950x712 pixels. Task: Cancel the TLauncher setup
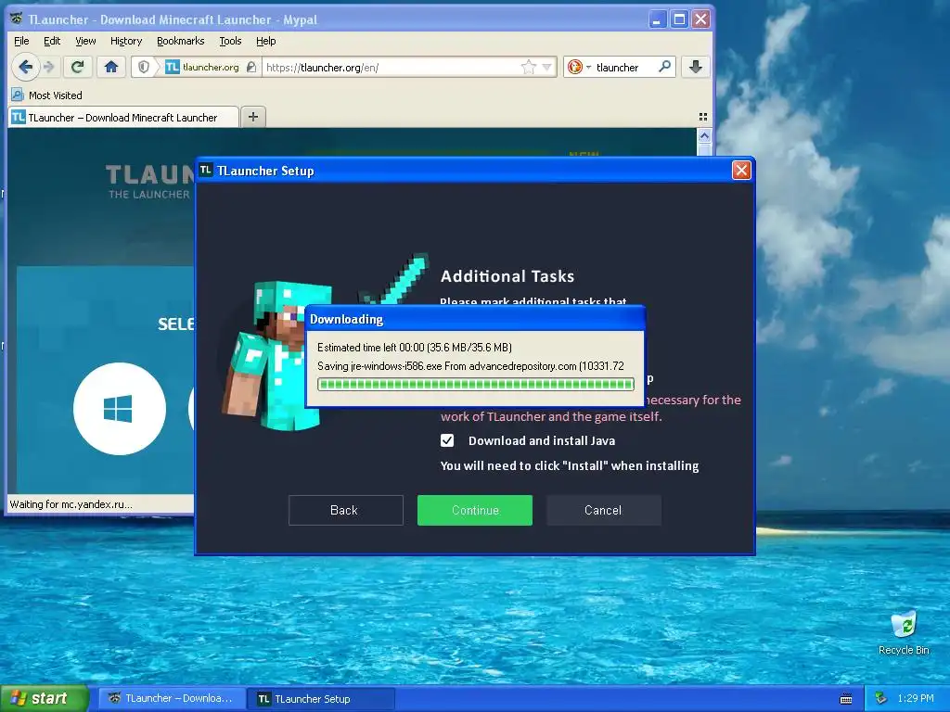(x=603, y=510)
